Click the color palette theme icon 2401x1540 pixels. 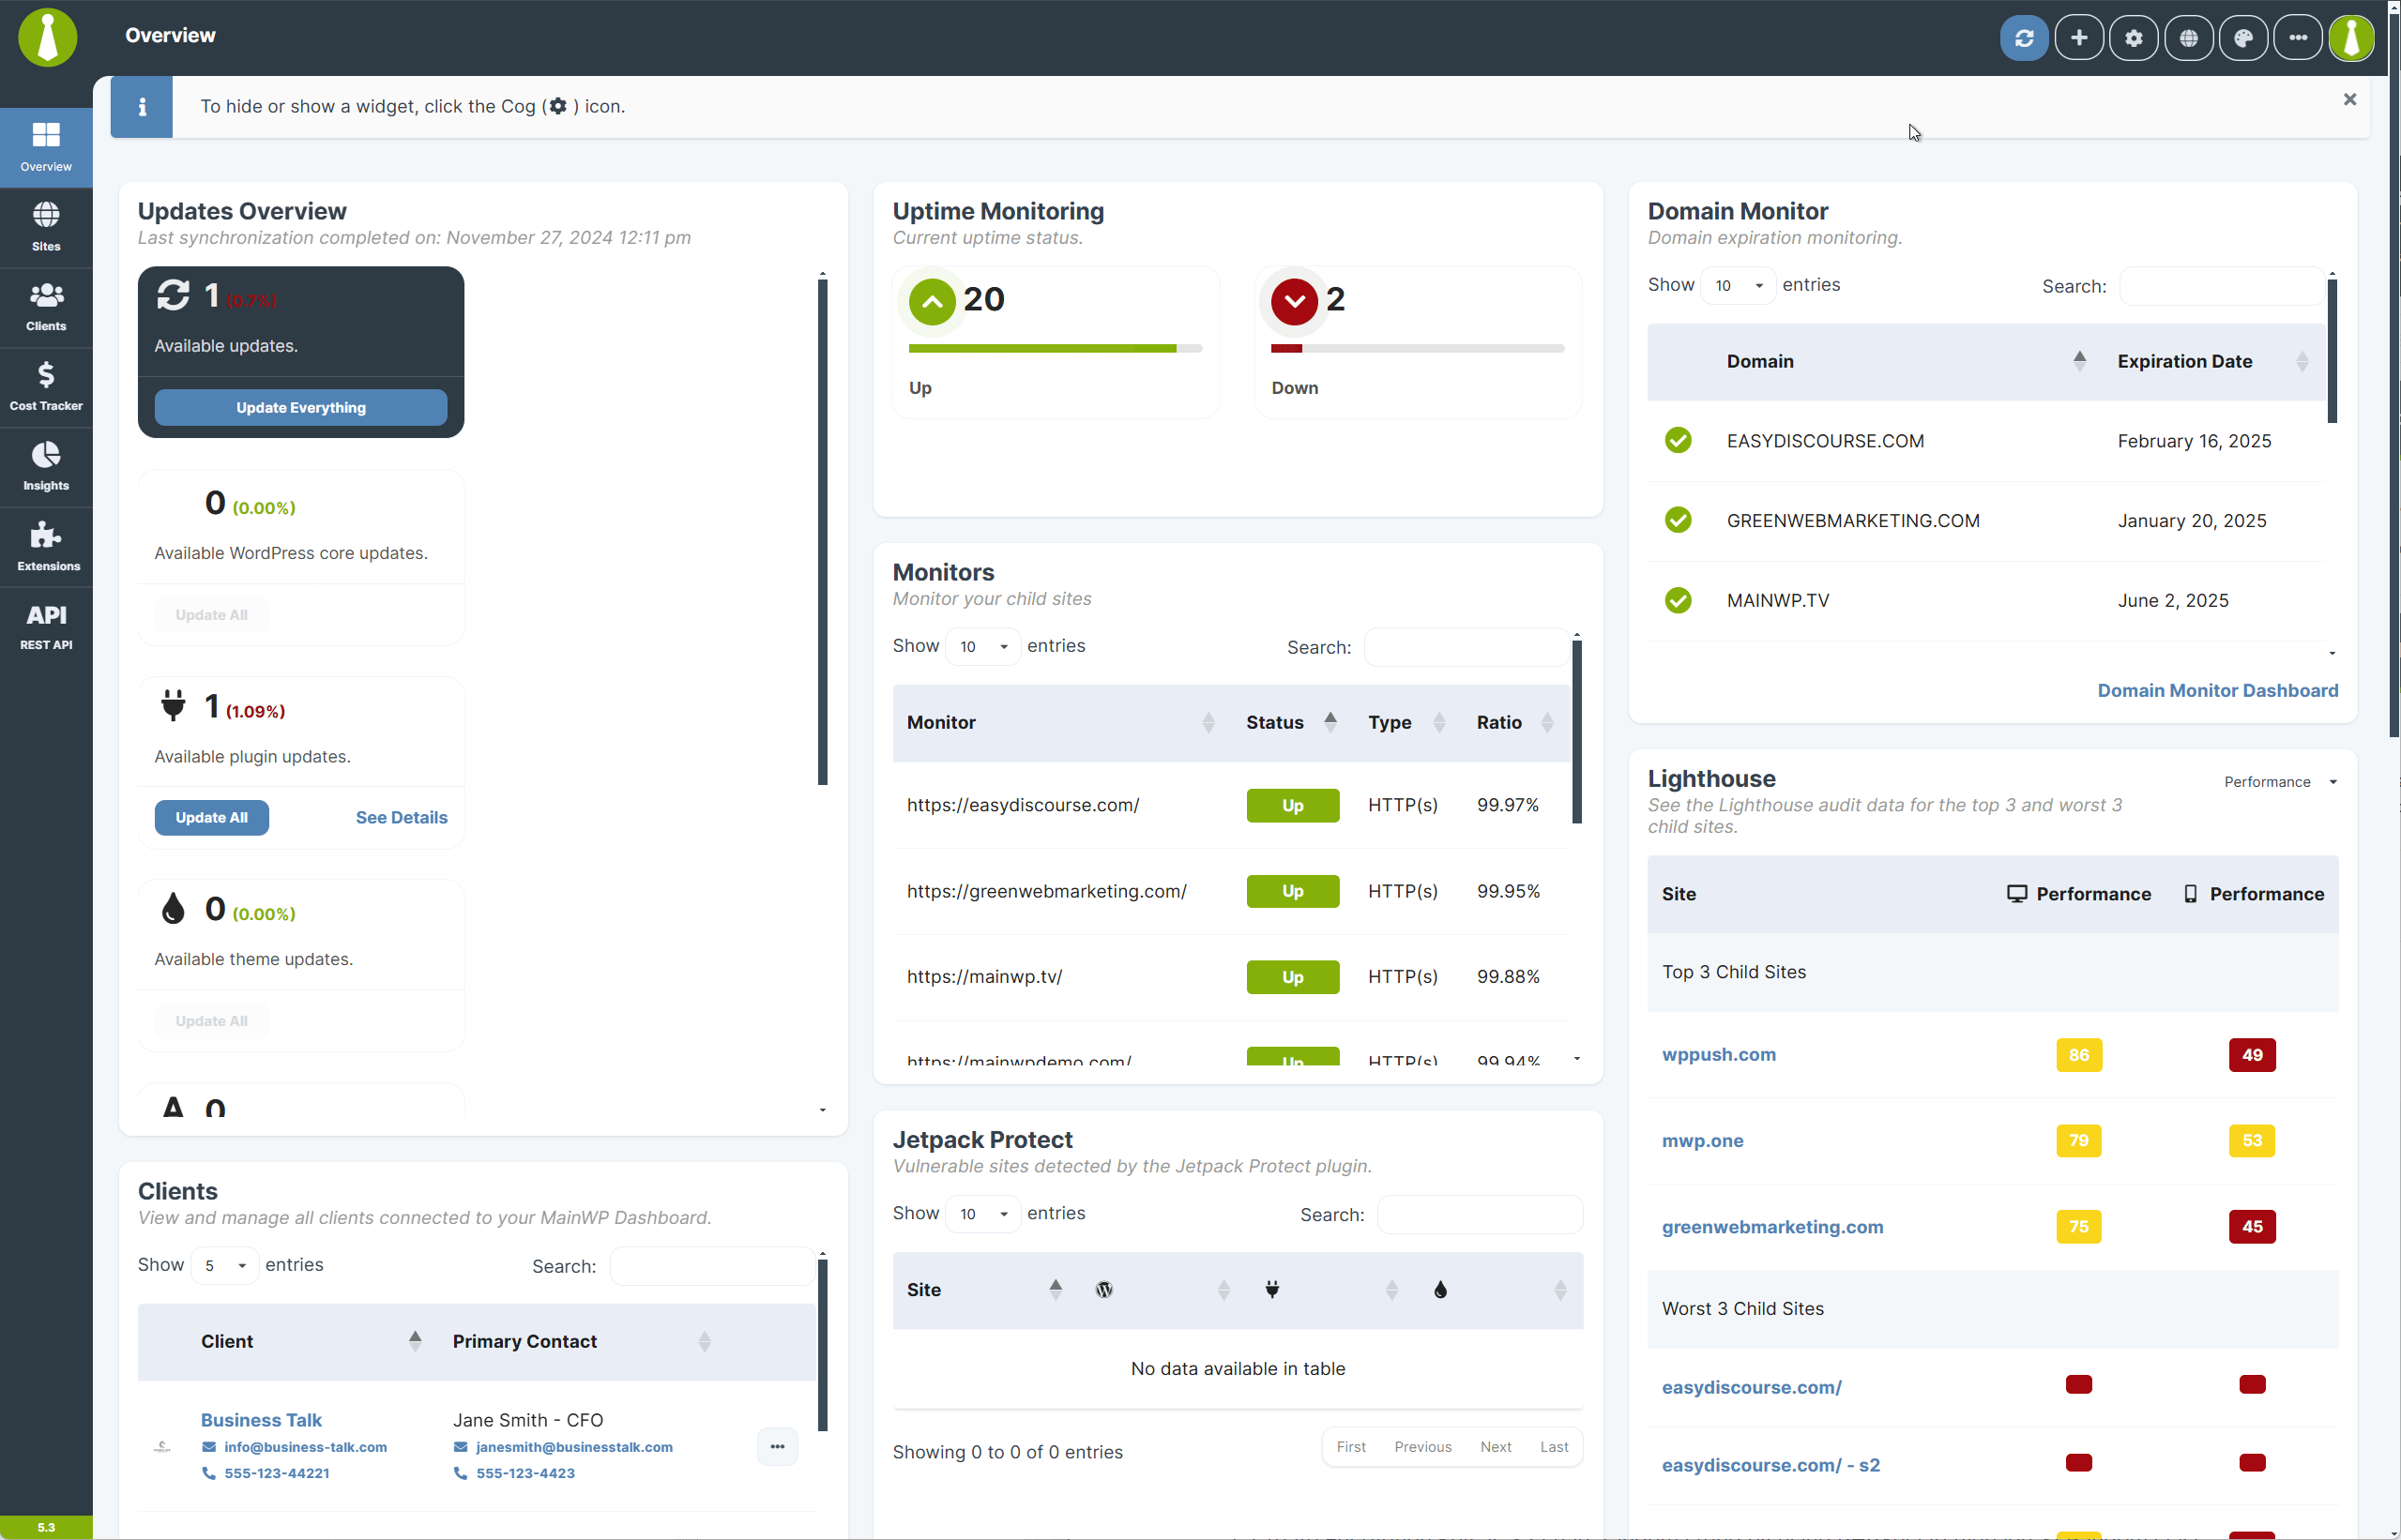tap(2243, 38)
